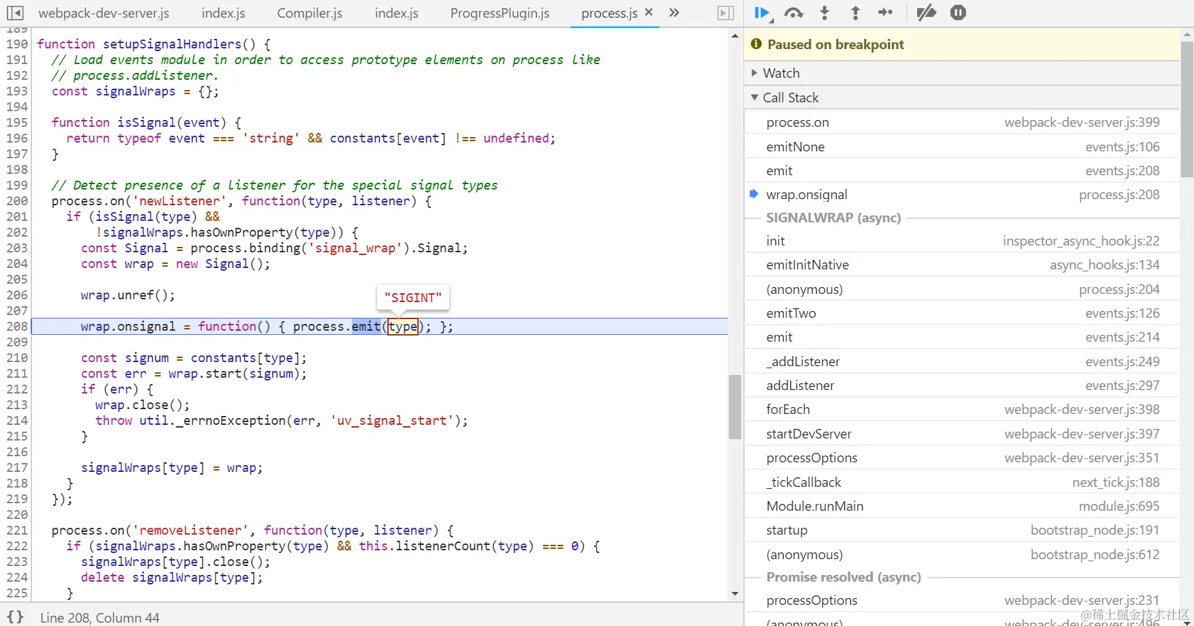Open source link next_tick.js:188
1194x626 pixels.
(1116, 482)
